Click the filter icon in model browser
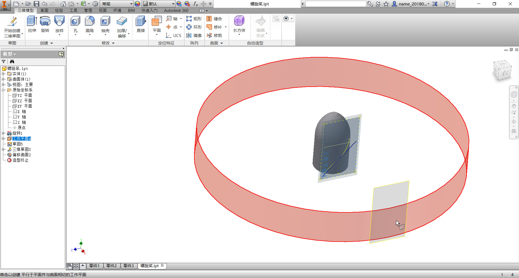 pos(4,62)
